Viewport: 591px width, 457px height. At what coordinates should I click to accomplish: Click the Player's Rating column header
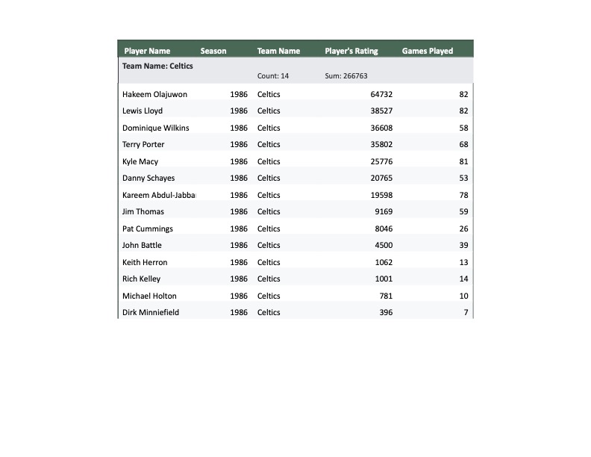[351, 51]
